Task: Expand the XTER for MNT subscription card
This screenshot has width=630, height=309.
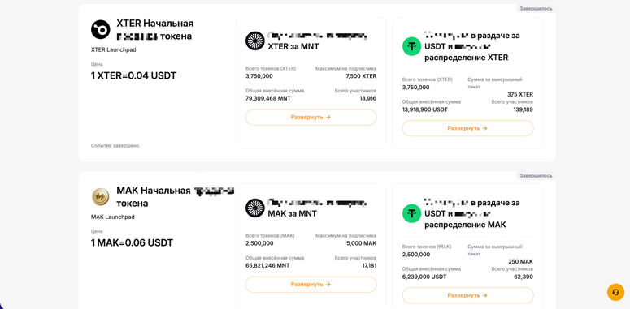Action: [x=311, y=118]
